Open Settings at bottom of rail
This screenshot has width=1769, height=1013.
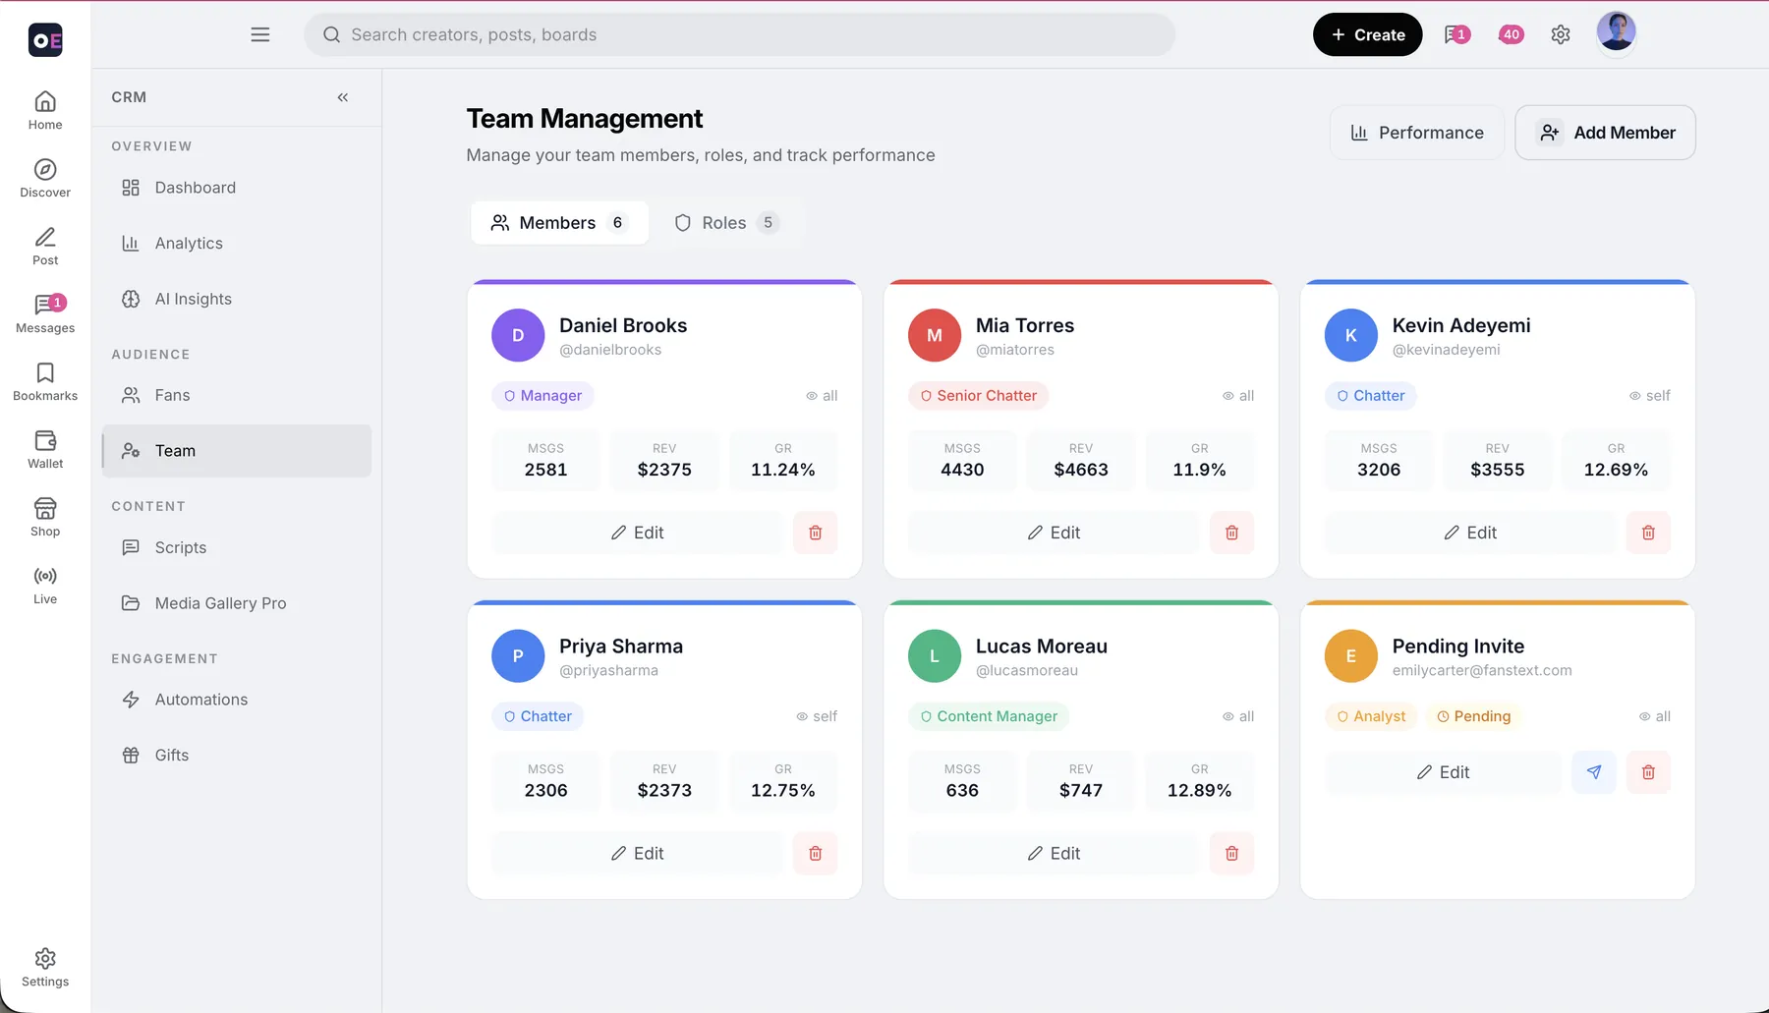coord(45,968)
